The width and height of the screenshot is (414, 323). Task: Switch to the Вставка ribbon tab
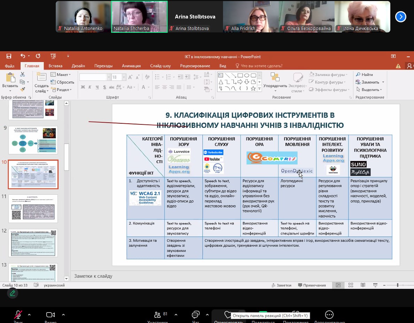55,66
